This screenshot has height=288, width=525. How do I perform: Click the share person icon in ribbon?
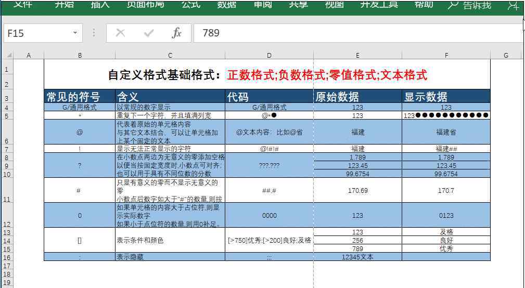513,5
